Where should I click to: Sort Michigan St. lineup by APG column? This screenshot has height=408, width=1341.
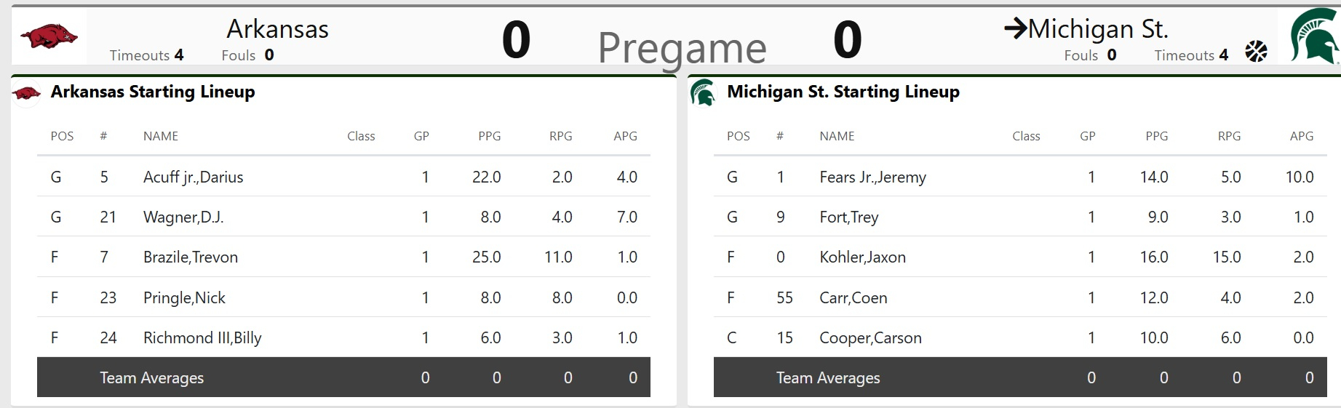[x=1301, y=136]
